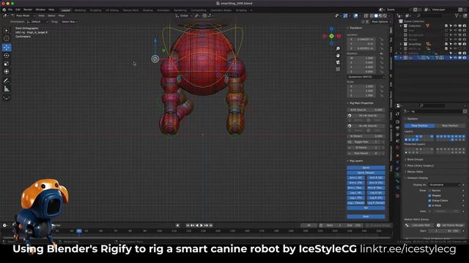Image resolution: width=469 pixels, height=263 pixels.
Task: Expand the Motion Paths panel
Action: [x=415, y=172]
